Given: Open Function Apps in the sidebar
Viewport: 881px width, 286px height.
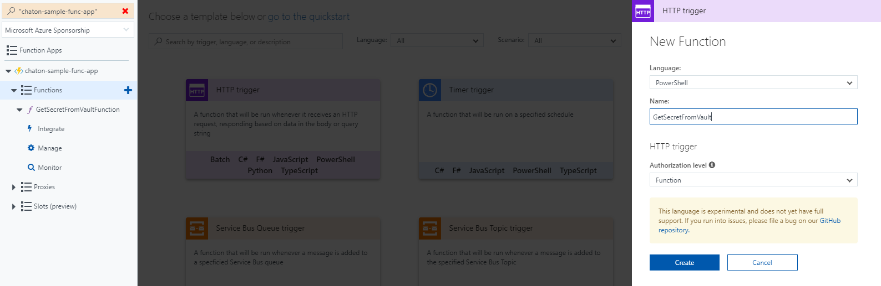Looking at the screenshot, I should (x=40, y=50).
